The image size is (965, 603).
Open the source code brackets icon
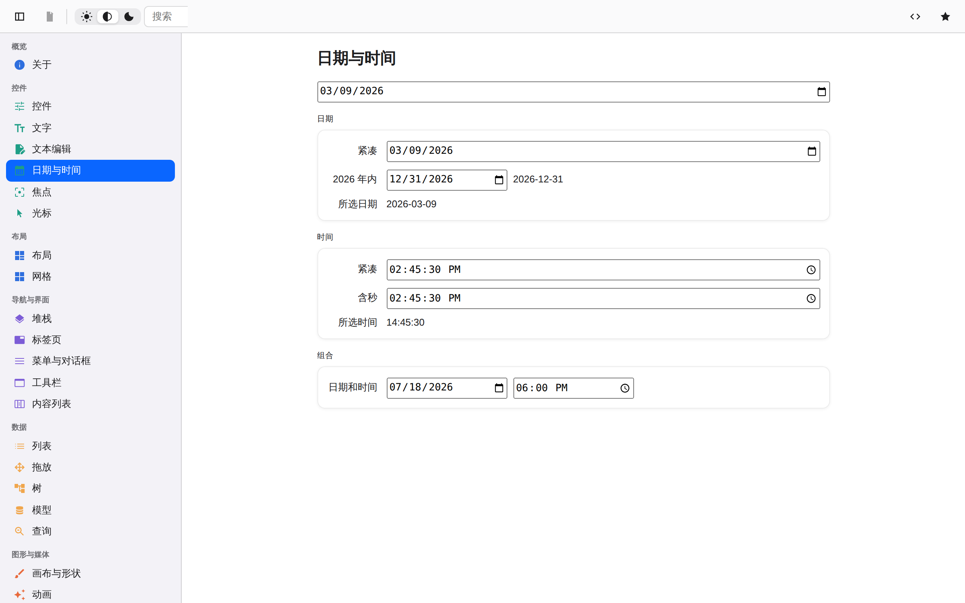915,16
